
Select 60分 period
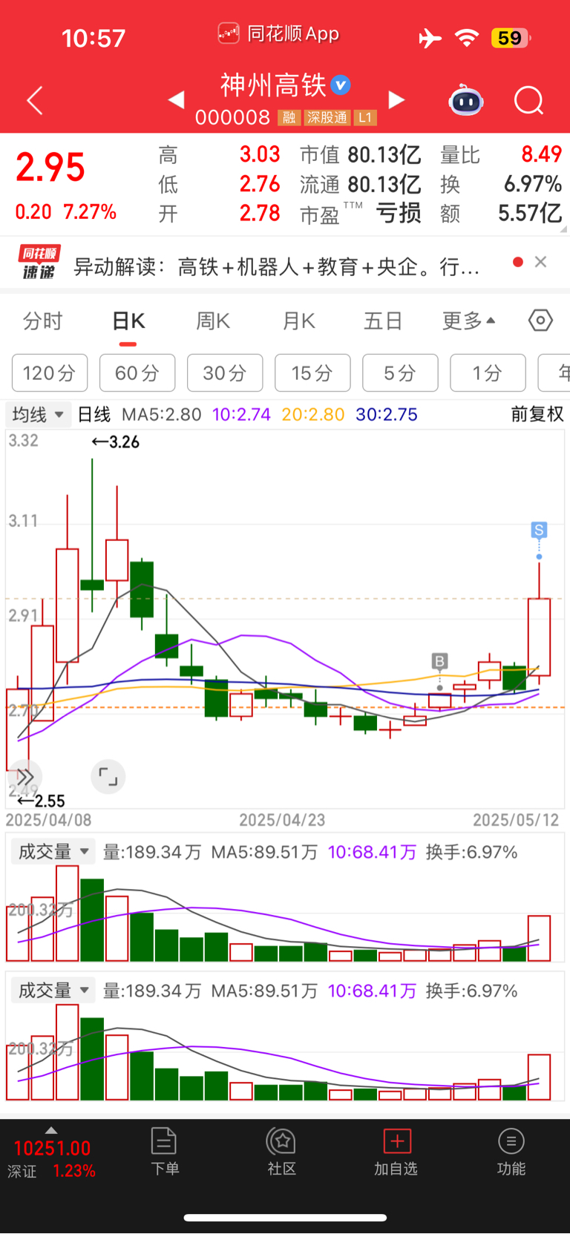137,373
